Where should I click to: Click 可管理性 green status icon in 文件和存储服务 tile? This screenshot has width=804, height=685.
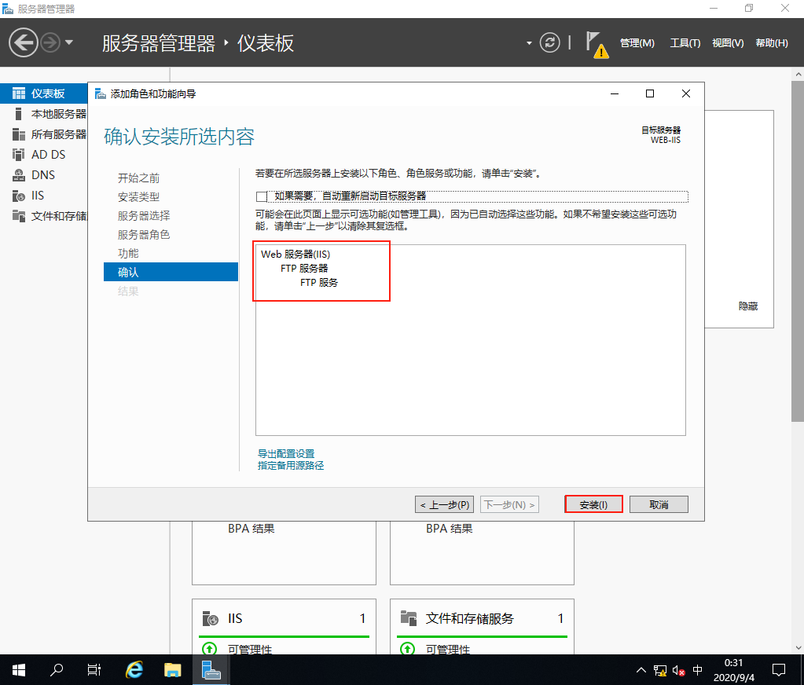(407, 649)
